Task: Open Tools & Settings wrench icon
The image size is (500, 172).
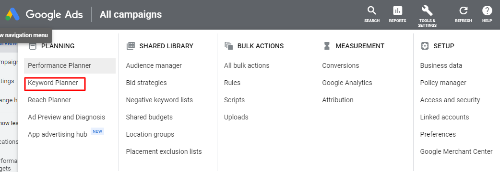Action: point(427,11)
